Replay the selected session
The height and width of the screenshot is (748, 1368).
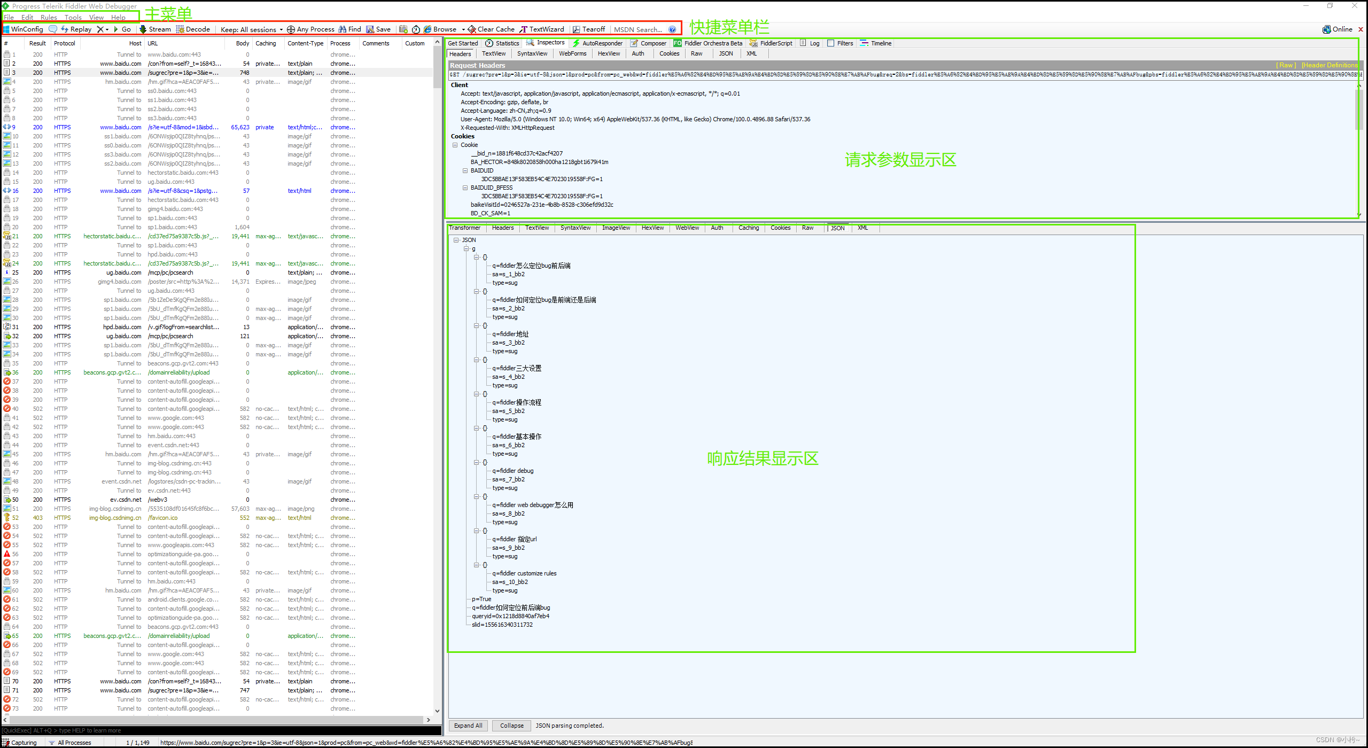(x=76, y=29)
